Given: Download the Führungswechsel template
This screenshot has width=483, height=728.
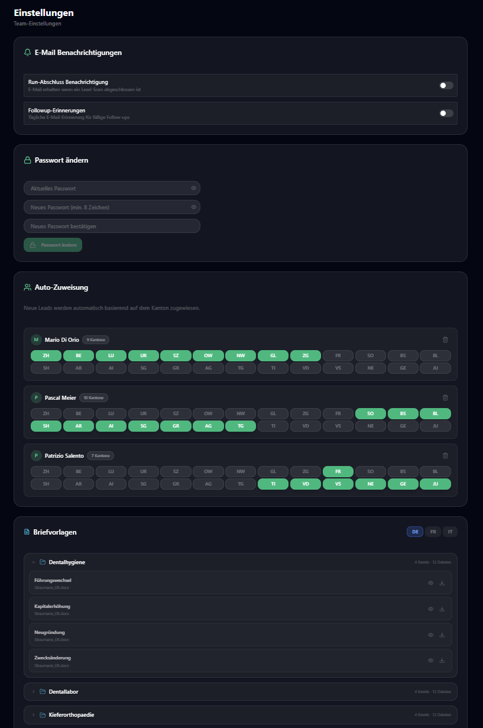Looking at the screenshot, I should point(442,583).
